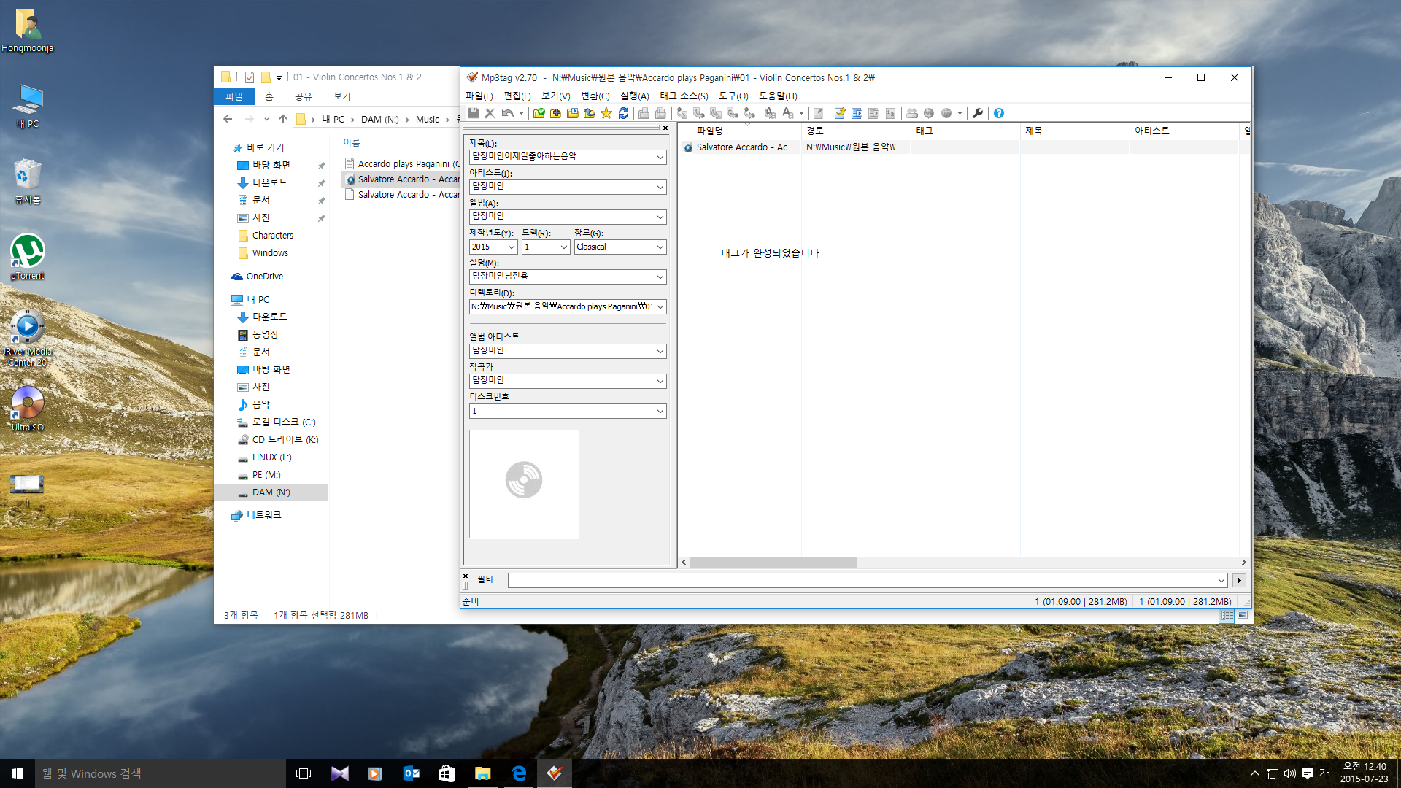Open Help with blue question mark icon
The width and height of the screenshot is (1401, 788).
coord(999,113)
